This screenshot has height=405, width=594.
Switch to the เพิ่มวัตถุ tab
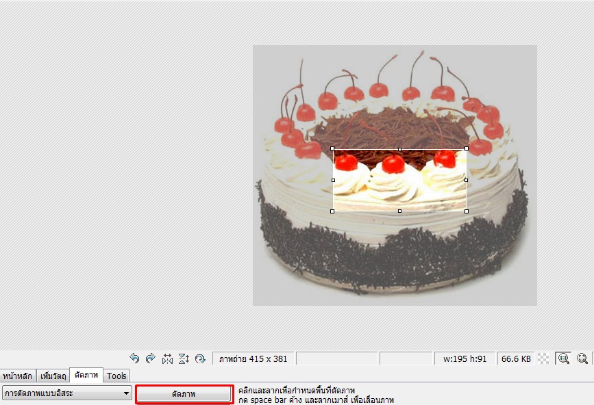click(x=53, y=376)
